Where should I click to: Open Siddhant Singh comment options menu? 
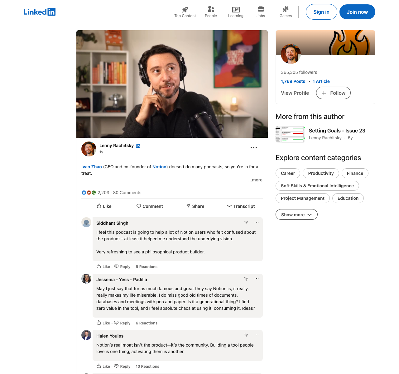(x=257, y=222)
